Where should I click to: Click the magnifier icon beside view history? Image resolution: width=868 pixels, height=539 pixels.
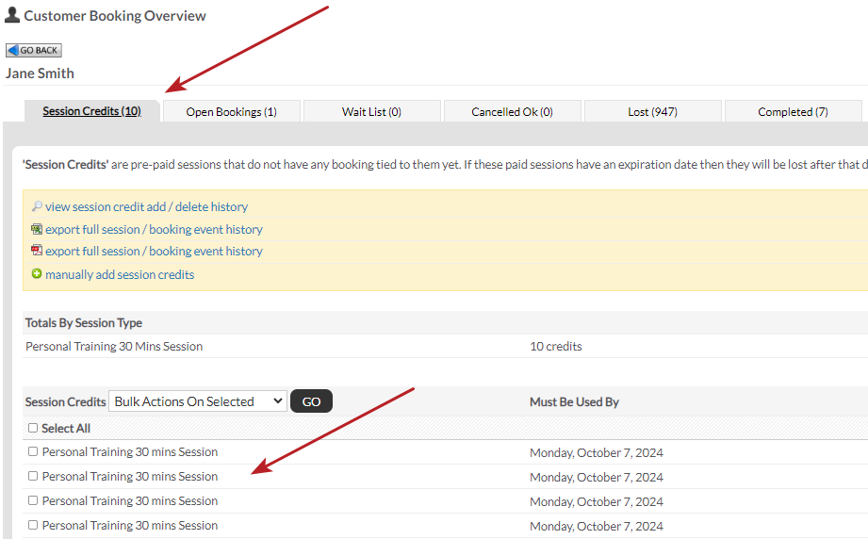pos(37,206)
